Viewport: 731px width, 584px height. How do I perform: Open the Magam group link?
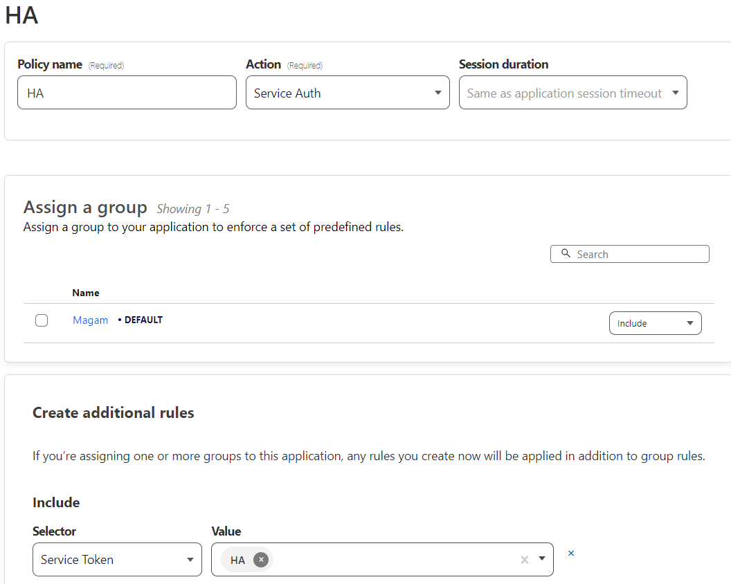click(x=91, y=320)
